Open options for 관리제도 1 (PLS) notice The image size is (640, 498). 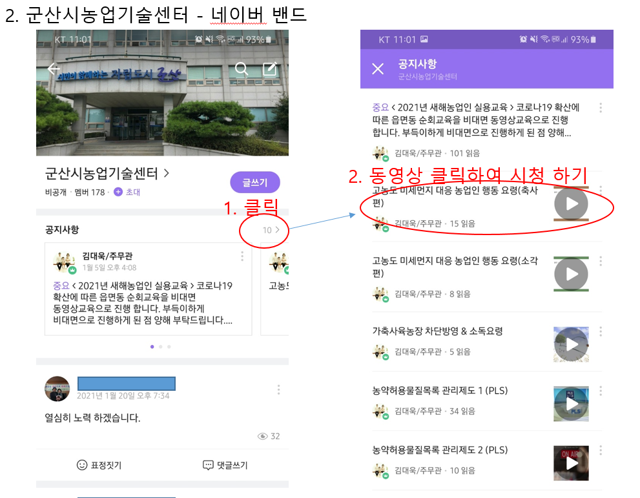click(x=601, y=391)
